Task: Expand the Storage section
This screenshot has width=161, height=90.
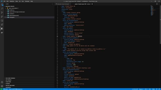Action: click(x=5, y=84)
